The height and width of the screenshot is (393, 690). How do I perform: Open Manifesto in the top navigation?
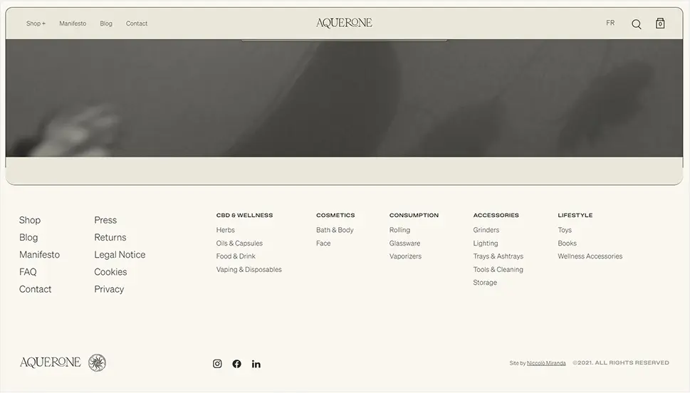(73, 23)
